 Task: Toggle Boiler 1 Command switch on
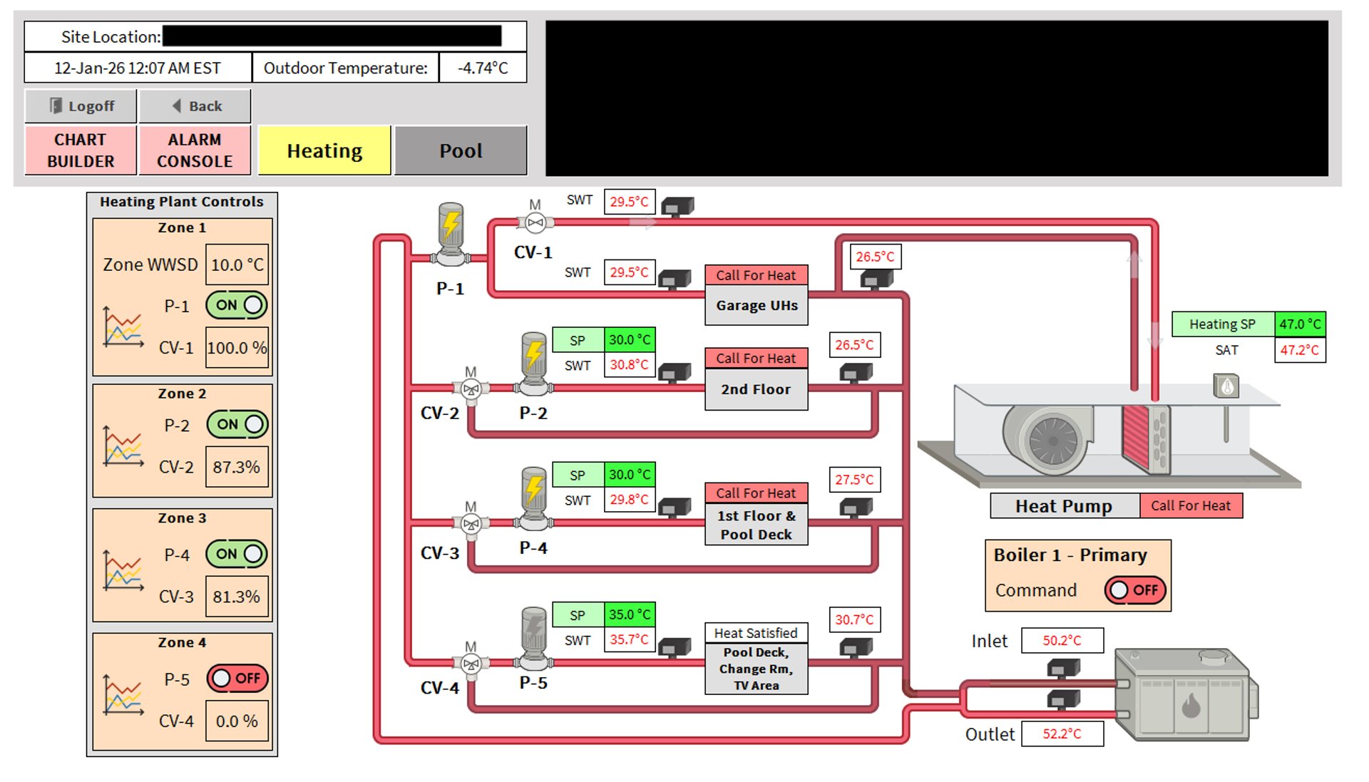tap(1135, 590)
